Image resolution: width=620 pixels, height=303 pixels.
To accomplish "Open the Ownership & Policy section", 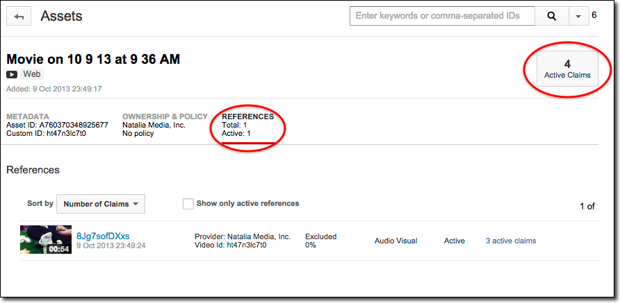I will pyautogui.click(x=164, y=116).
